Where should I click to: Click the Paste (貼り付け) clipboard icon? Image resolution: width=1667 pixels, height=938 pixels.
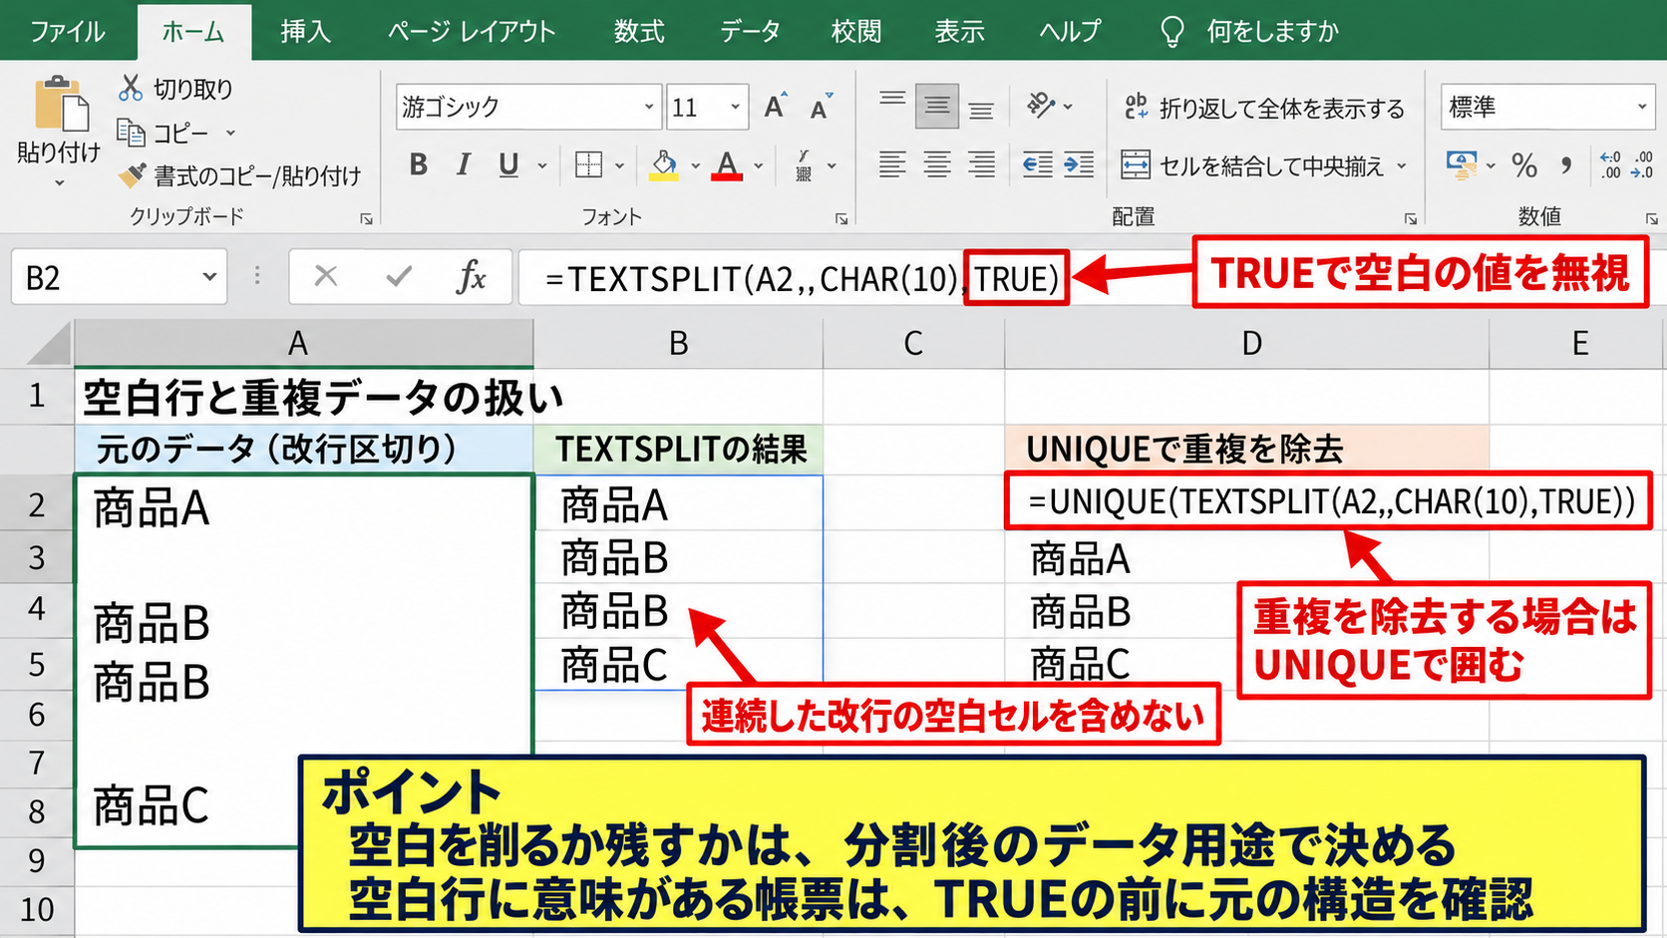tap(60, 103)
